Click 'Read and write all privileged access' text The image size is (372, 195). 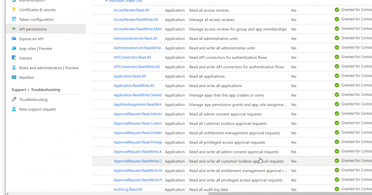click(235, 180)
